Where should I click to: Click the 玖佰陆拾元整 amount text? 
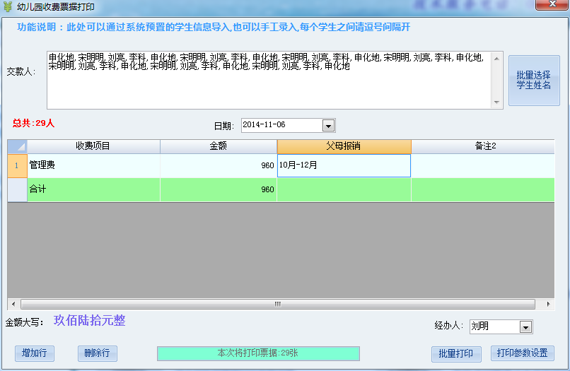(89, 321)
